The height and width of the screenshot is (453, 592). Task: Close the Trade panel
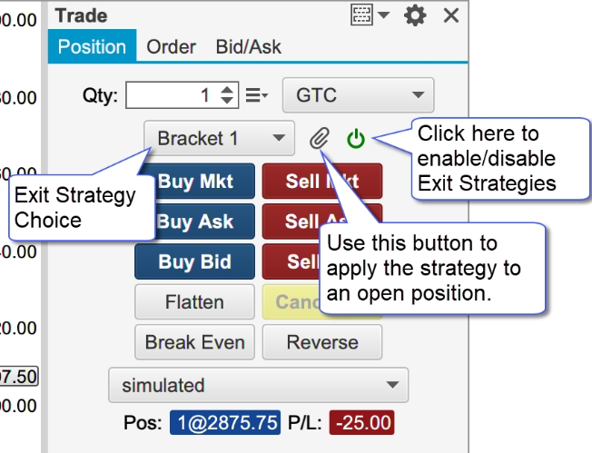[451, 15]
